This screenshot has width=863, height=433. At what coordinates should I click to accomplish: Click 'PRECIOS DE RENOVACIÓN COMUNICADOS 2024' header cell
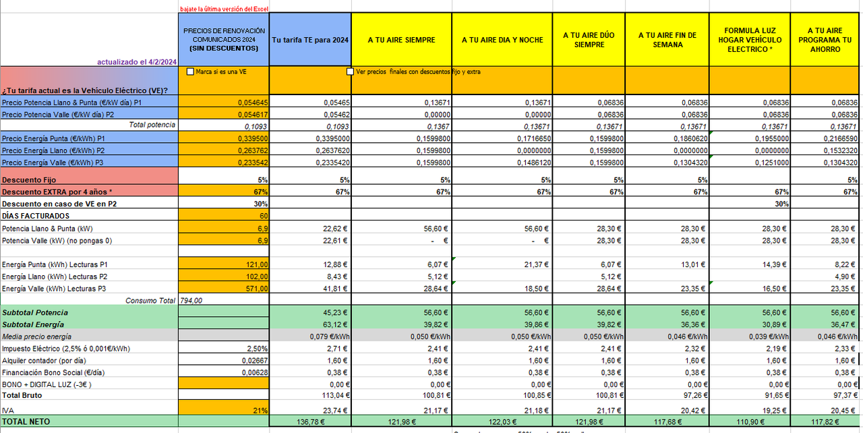[x=224, y=40]
